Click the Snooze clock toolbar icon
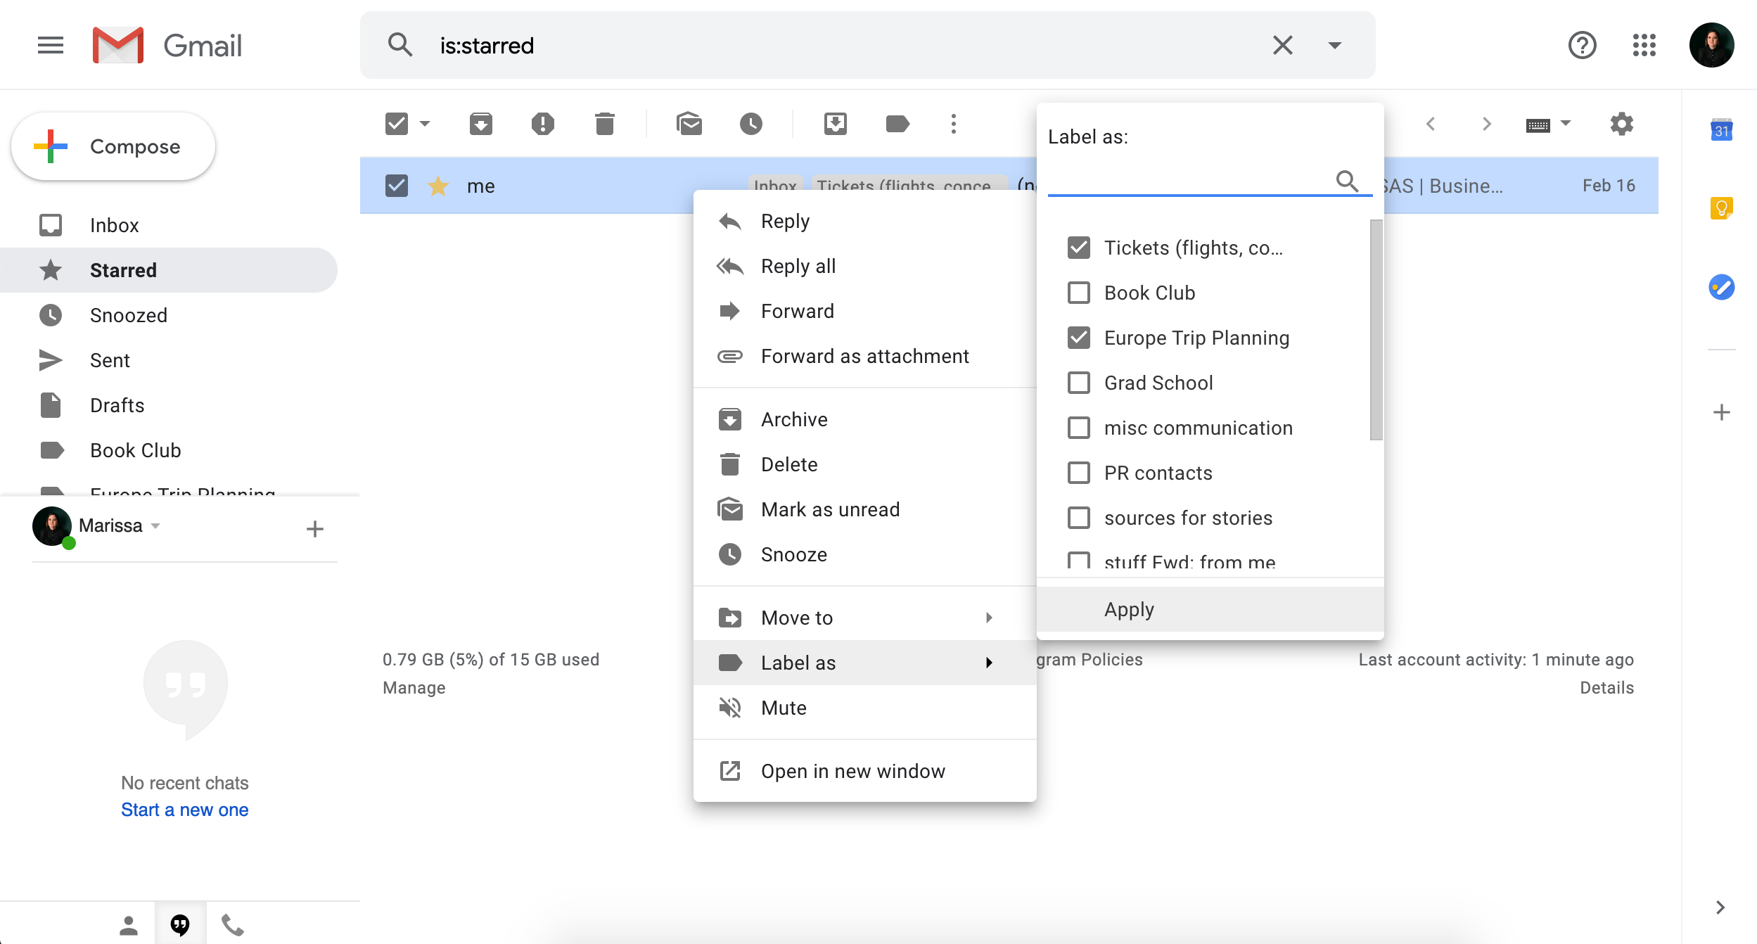Viewport: 1757px width, 944px height. pyautogui.click(x=750, y=124)
